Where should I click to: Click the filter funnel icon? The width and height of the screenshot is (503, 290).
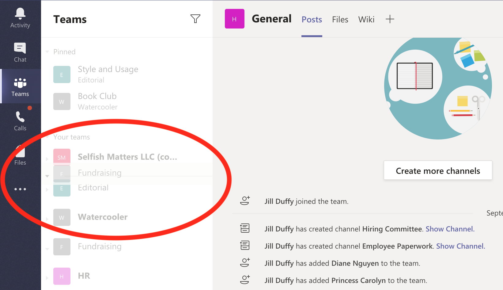point(195,19)
